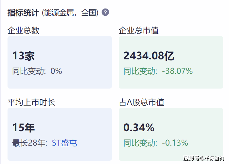Image resolution: width=229 pixels, height=164 pixels.
Task: Select the 平均上市时长 statistics card
Action: (x=60, y=134)
